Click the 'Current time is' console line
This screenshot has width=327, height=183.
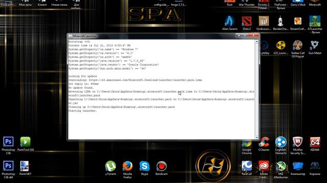coord(99,45)
